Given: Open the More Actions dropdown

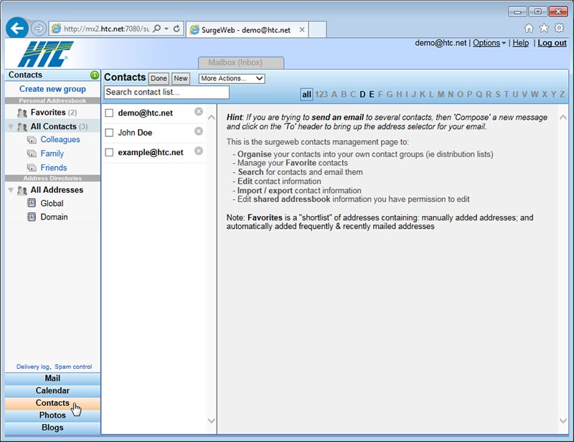Looking at the screenshot, I should pyautogui.click(x=232, y=78).
